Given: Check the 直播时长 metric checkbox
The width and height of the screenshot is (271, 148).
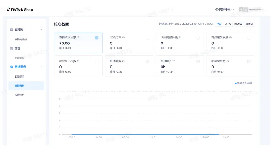Looking at the screenshot, I should pyautogui.click(x=198, y=61).
